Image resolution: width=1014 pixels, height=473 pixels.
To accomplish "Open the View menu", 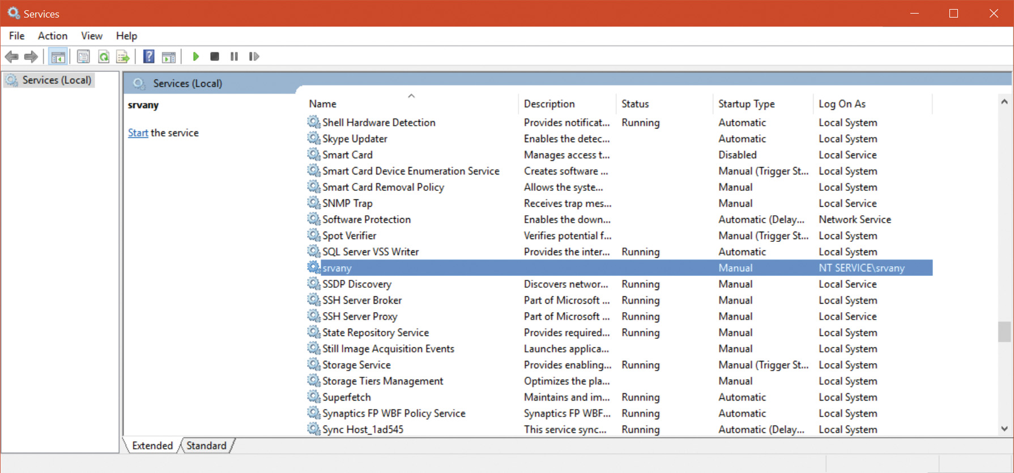I will 91,36.
